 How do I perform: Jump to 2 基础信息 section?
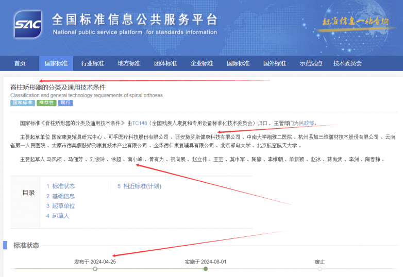coord(61,196)
